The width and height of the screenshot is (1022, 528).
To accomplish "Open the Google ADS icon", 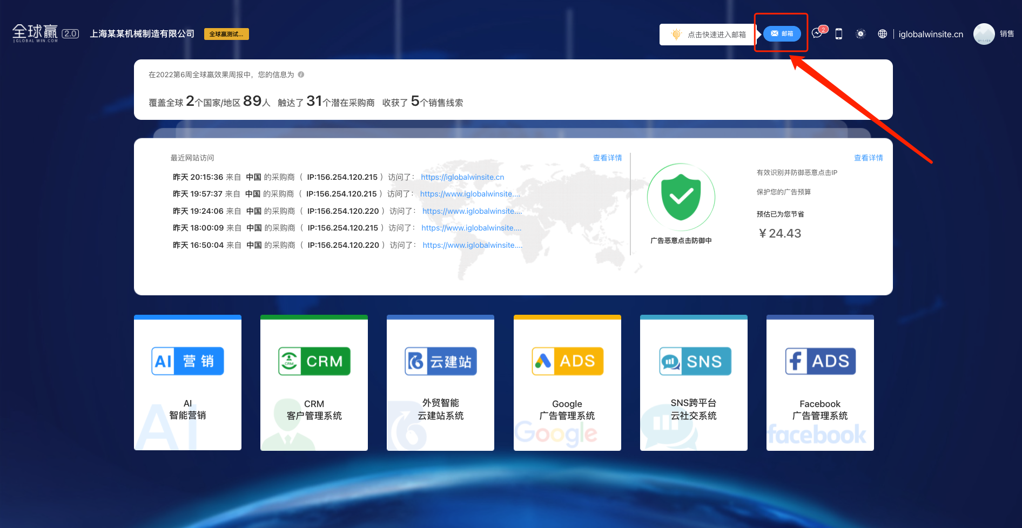I will pos(567,361).
